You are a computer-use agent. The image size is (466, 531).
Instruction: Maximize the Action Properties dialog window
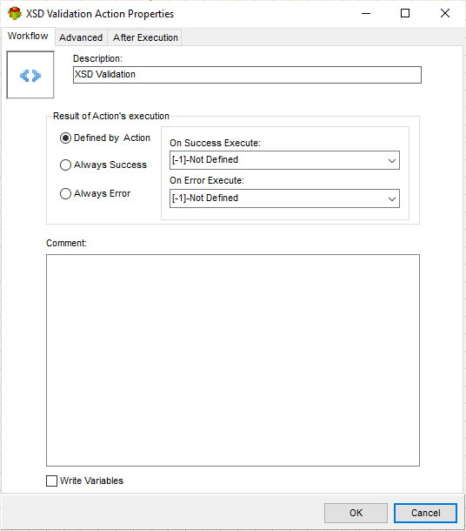[405, 14]
